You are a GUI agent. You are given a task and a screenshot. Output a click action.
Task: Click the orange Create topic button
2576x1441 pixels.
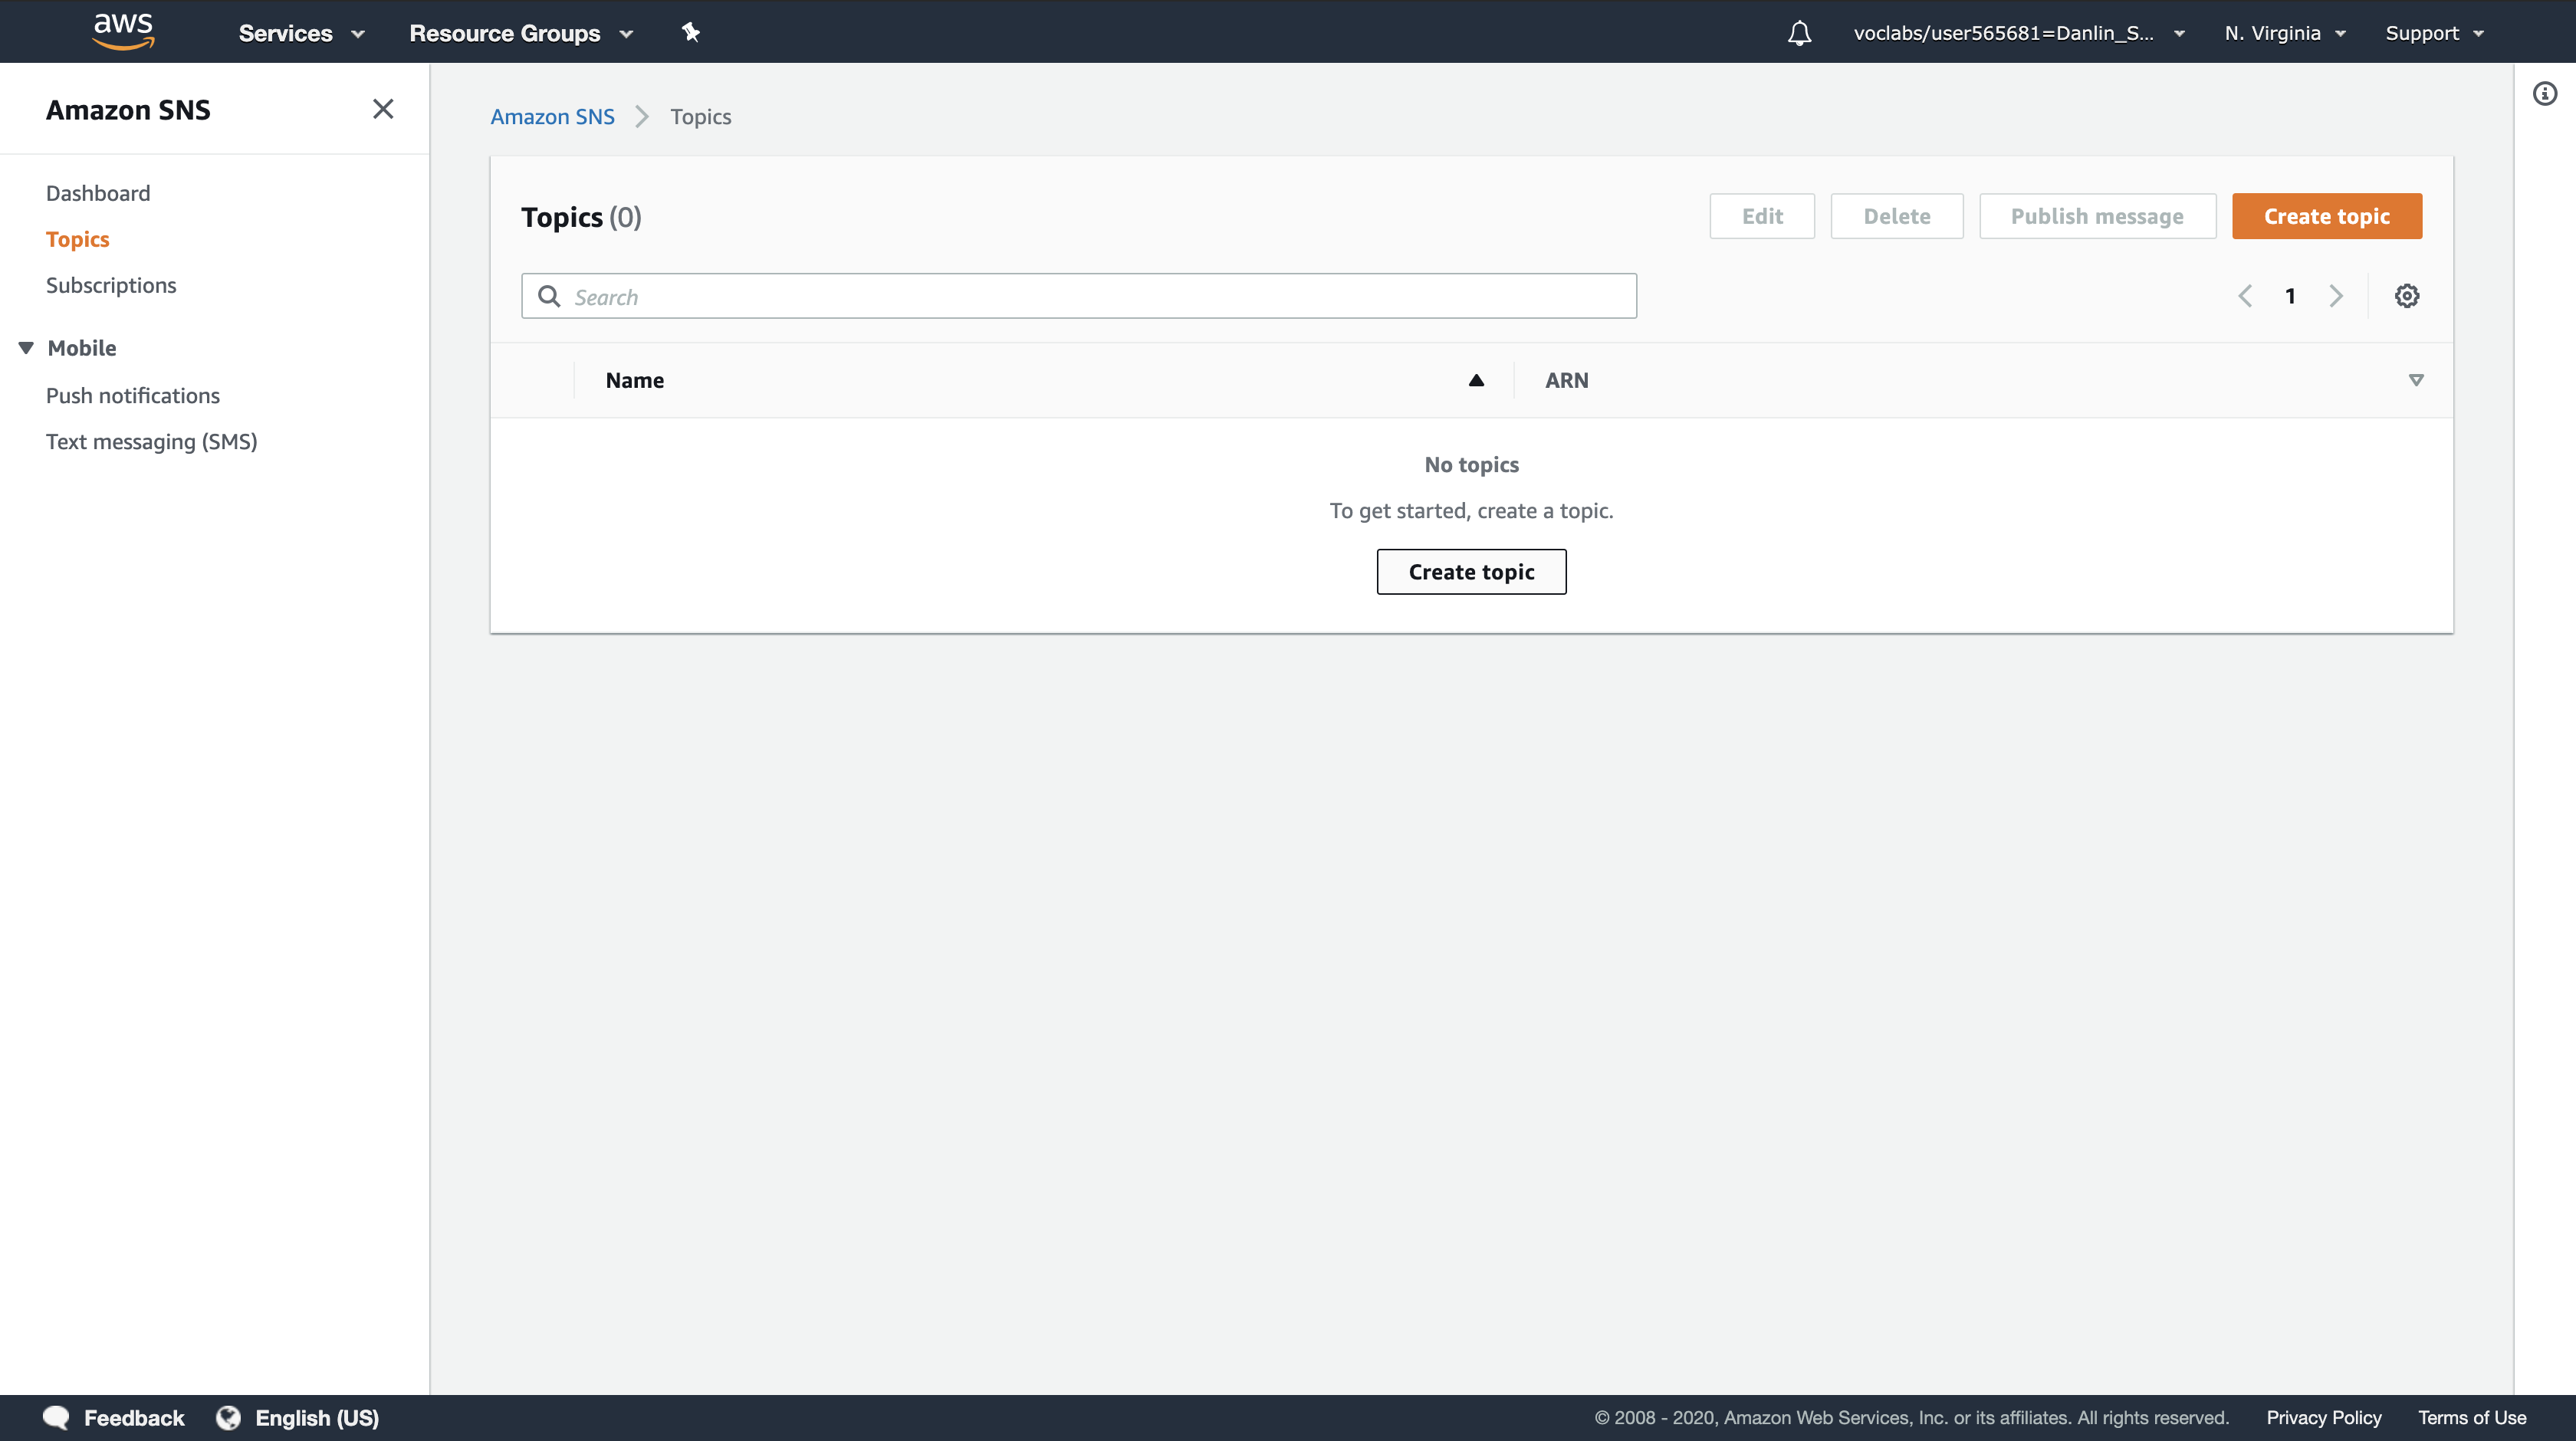pyautogui.click(x=2326, y=216)
